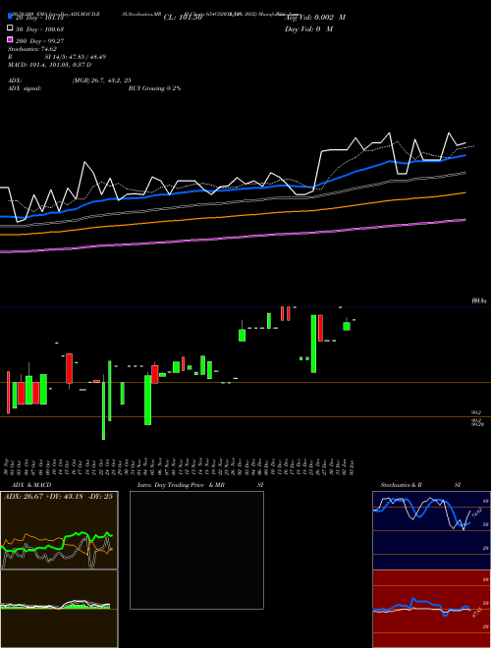Click the 'Stochastics & R' panel title

[x=402, y=485]
